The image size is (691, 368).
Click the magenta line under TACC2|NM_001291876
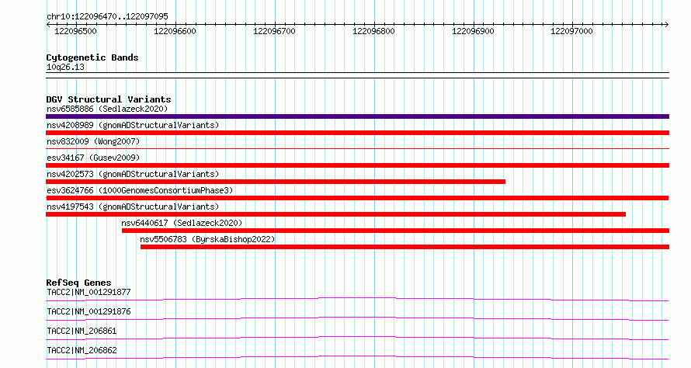[x=357, y=319]
